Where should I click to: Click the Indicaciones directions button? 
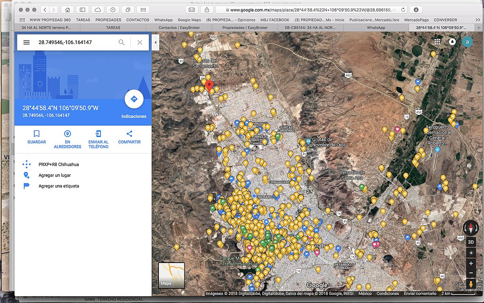click(x=134, y=99)
